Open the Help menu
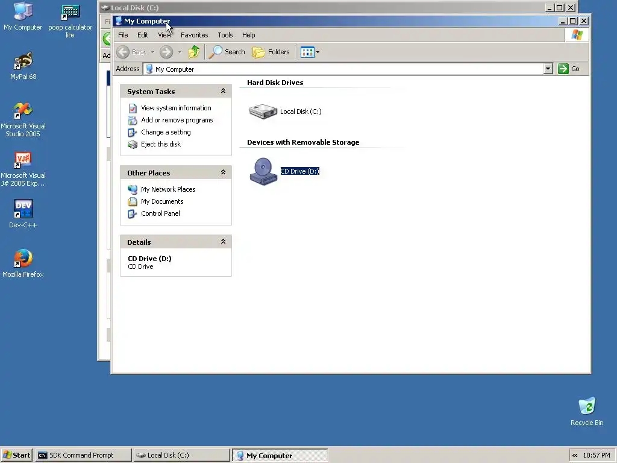This screenshot has width=617, height=463. (249, 35)
